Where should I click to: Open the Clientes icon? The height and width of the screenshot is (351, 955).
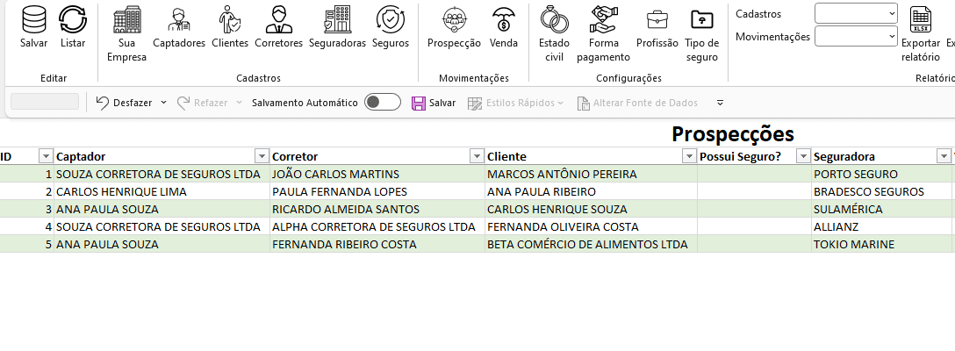pos(230,19)
